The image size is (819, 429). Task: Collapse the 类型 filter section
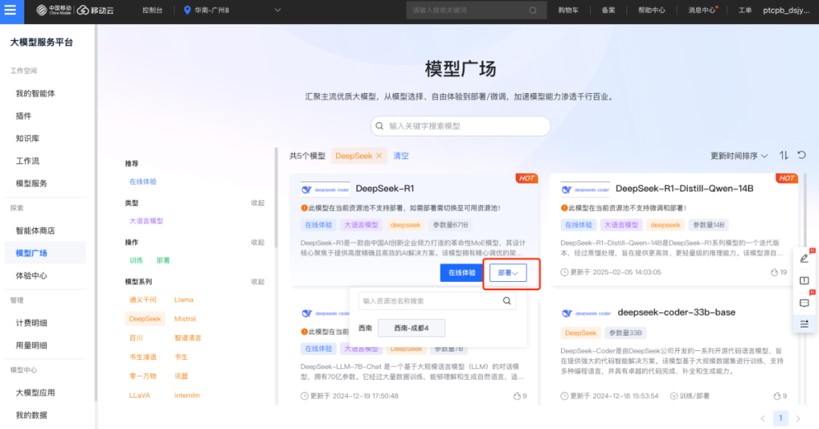pos(258,203)
